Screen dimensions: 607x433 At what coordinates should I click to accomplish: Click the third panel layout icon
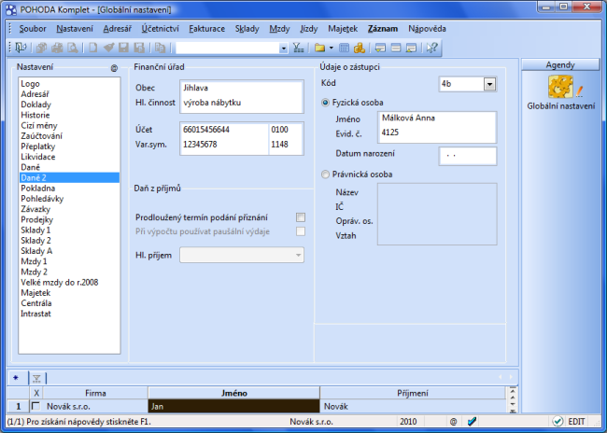411,48
